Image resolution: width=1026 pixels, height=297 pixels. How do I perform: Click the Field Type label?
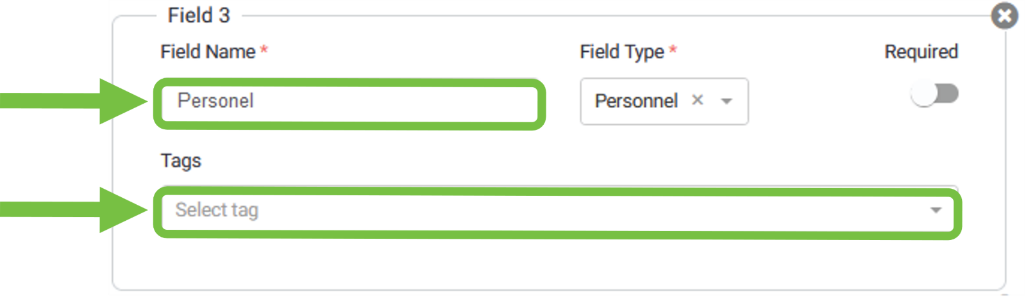621,52
